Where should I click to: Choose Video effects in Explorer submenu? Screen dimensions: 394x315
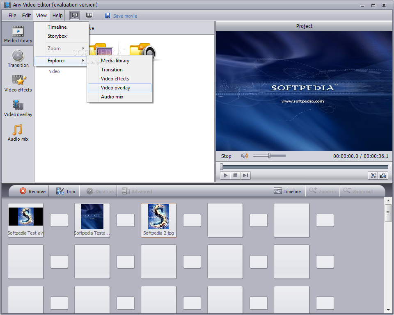[x=119, y=79]
